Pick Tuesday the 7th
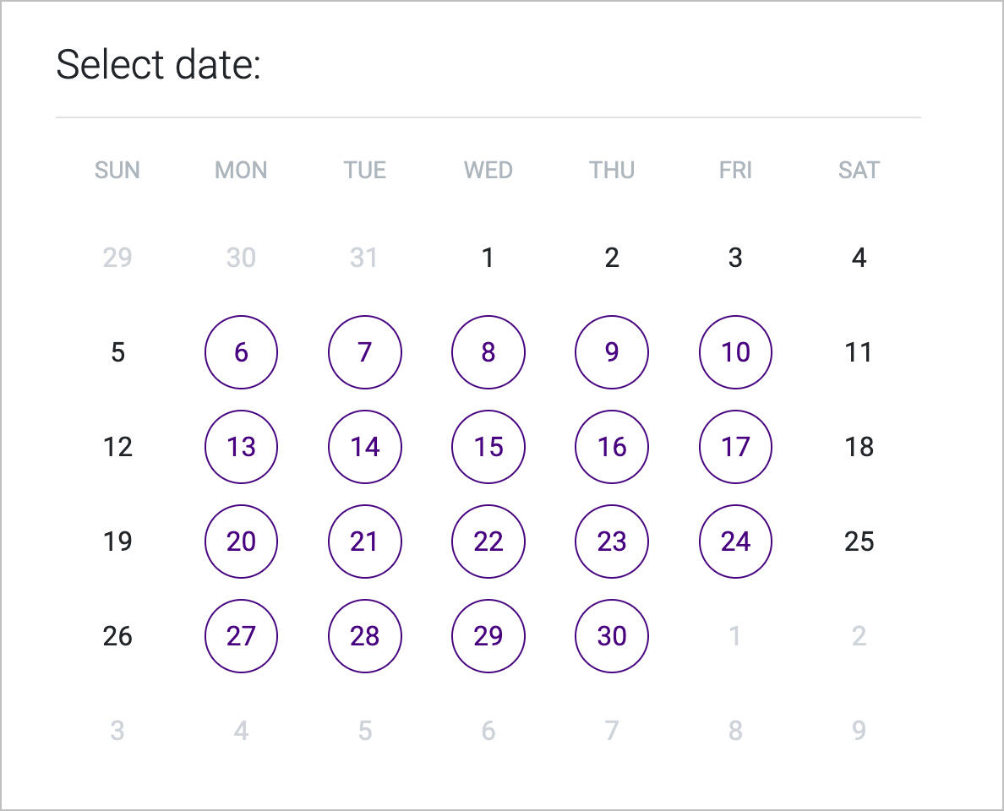1004x811 pixels. point(364,352)
